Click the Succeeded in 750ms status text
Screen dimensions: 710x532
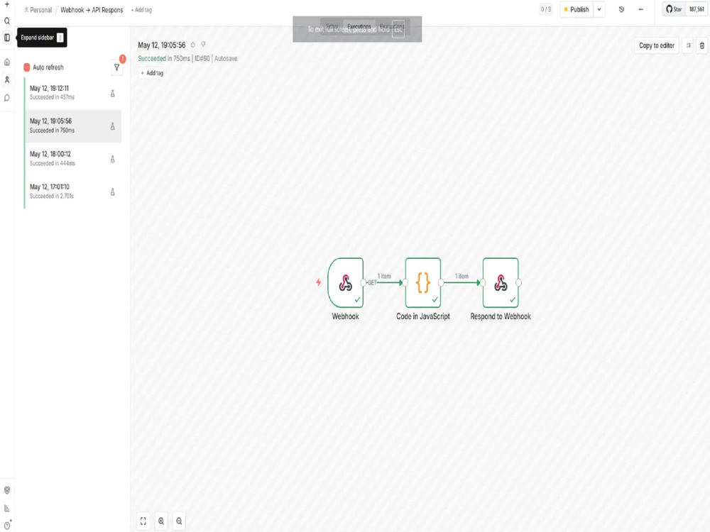164,58
